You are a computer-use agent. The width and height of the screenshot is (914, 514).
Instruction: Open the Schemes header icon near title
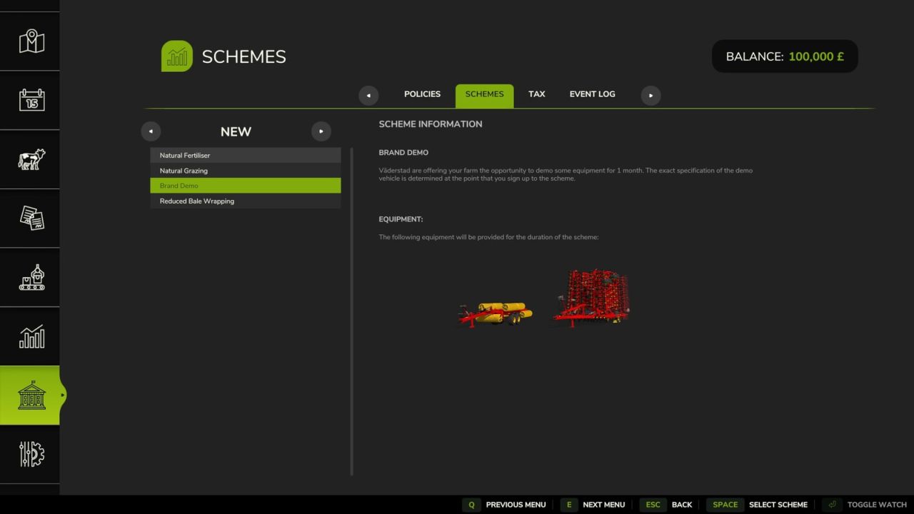tap(176, 56)
